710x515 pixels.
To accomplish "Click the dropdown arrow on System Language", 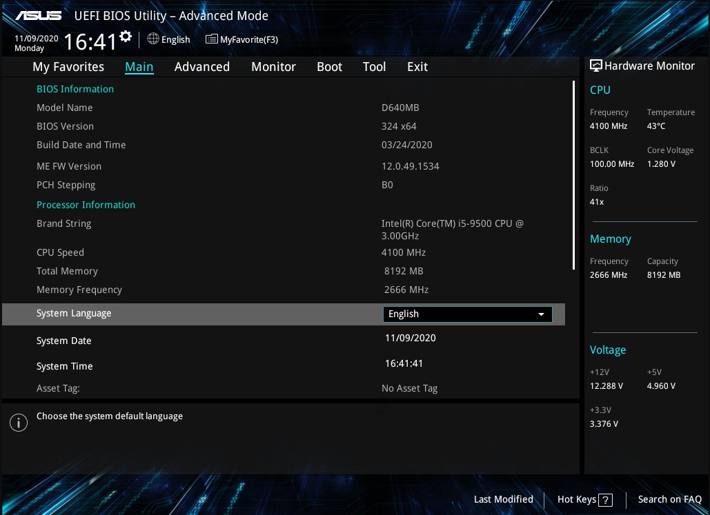I will tap(542, 314).
